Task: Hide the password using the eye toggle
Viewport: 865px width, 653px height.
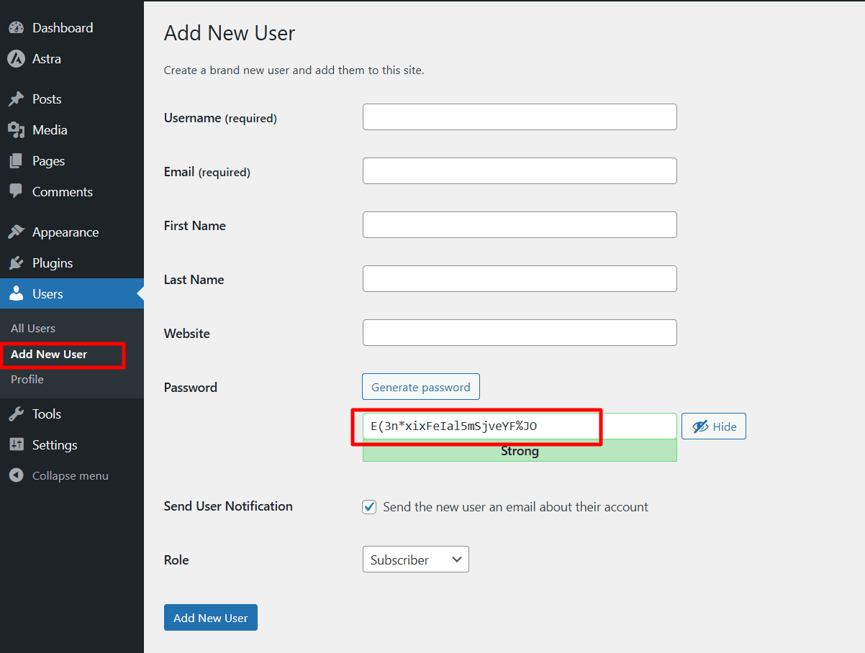Action: point(713,426)
